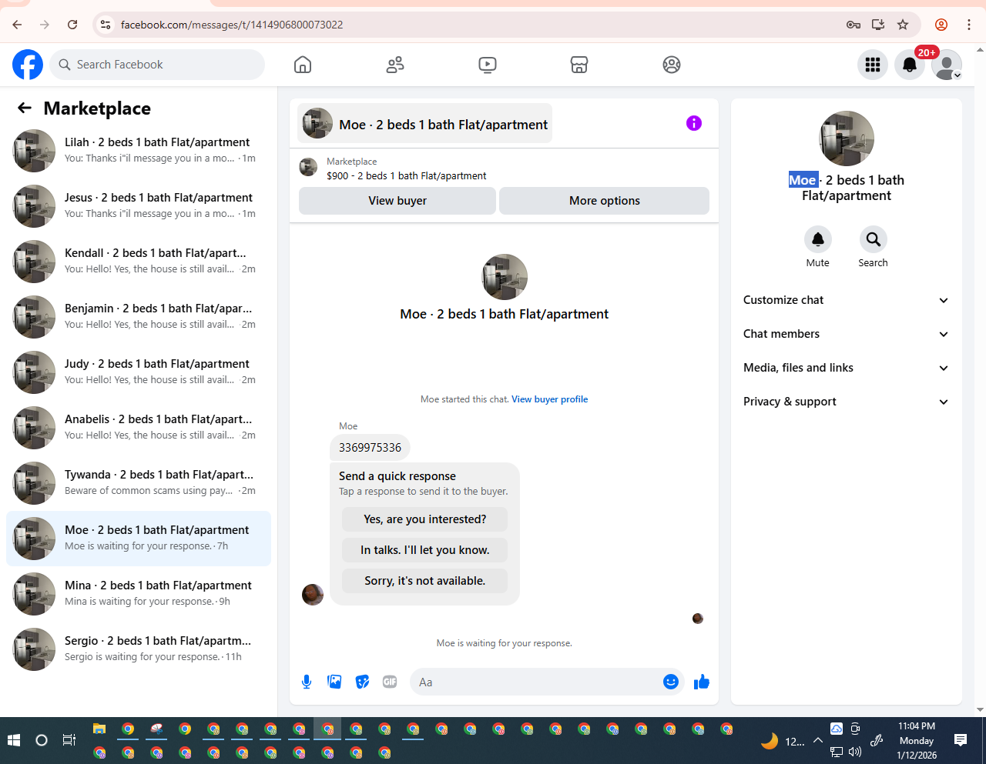Open Anabelis conversation in list
Image resolution: width=986 pixels, height=764 pixels.
(x=139, y=428)
